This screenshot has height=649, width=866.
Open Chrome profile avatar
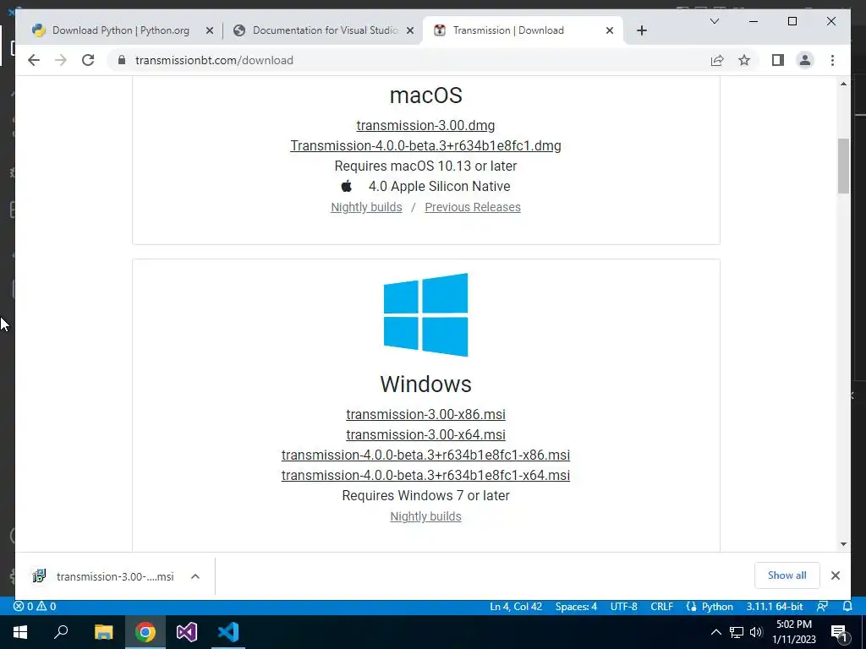805,60
